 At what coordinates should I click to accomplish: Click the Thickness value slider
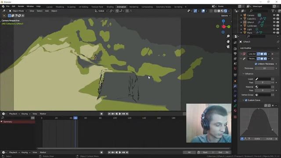pos(264,68)
